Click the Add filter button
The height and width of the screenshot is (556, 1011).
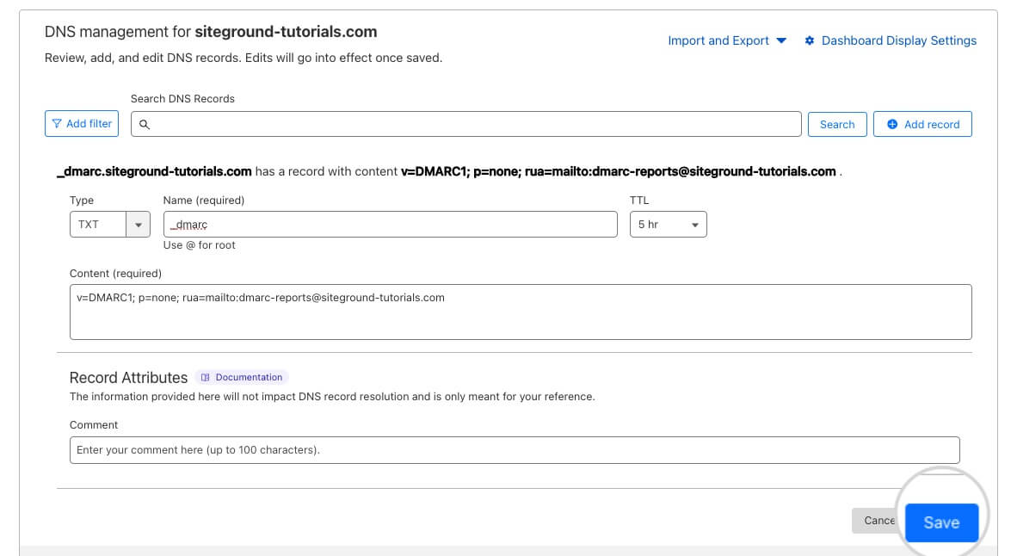pos(81,123)
